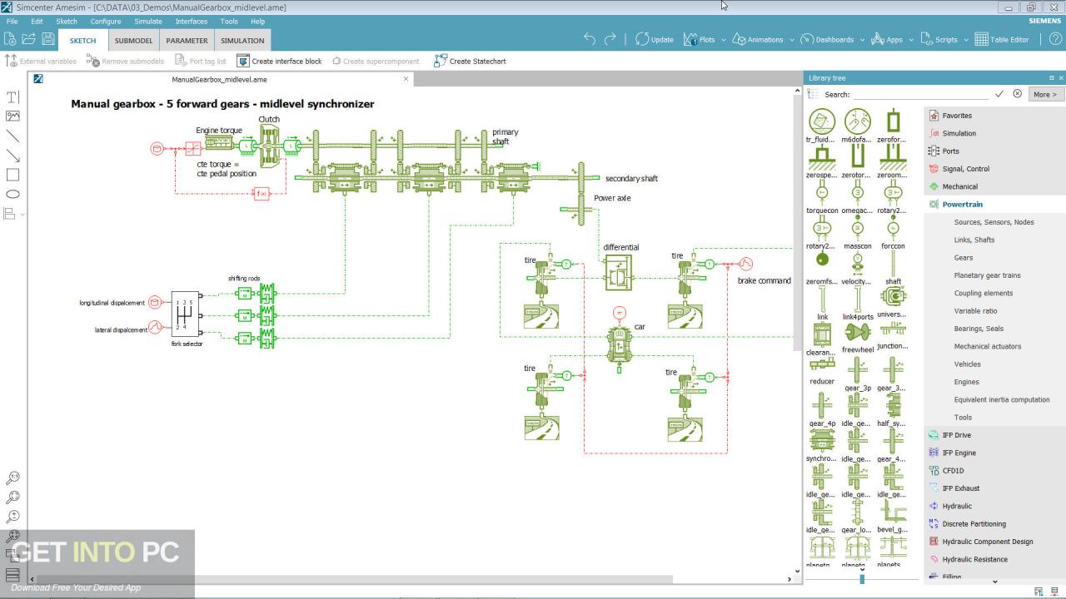This screenshot has width=1066, height=599.
Task: Select the Coupling elements subcategory
Action: [x=984, y=293]
